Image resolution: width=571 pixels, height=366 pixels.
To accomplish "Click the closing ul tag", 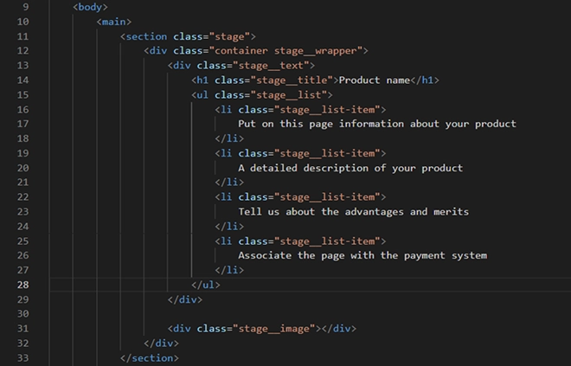I will (x=206, y=285).
